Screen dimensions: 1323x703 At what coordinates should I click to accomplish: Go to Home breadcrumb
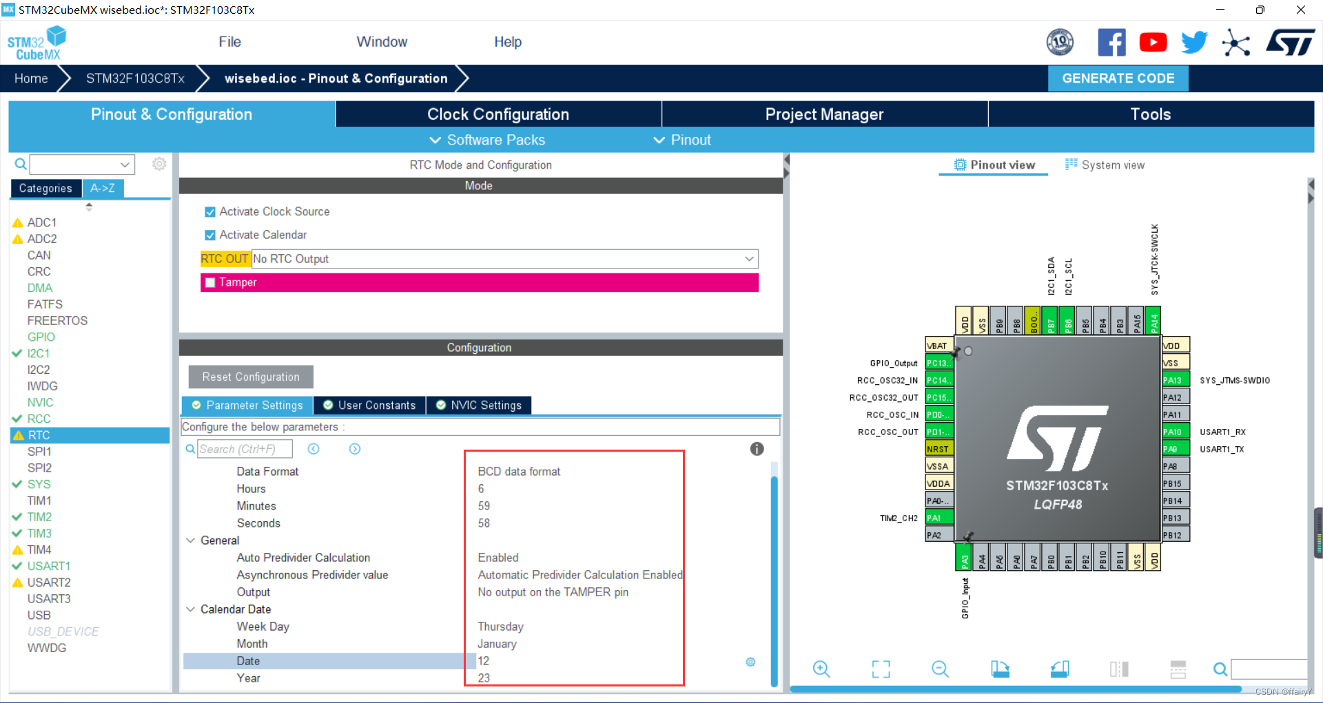click(31, 78)
